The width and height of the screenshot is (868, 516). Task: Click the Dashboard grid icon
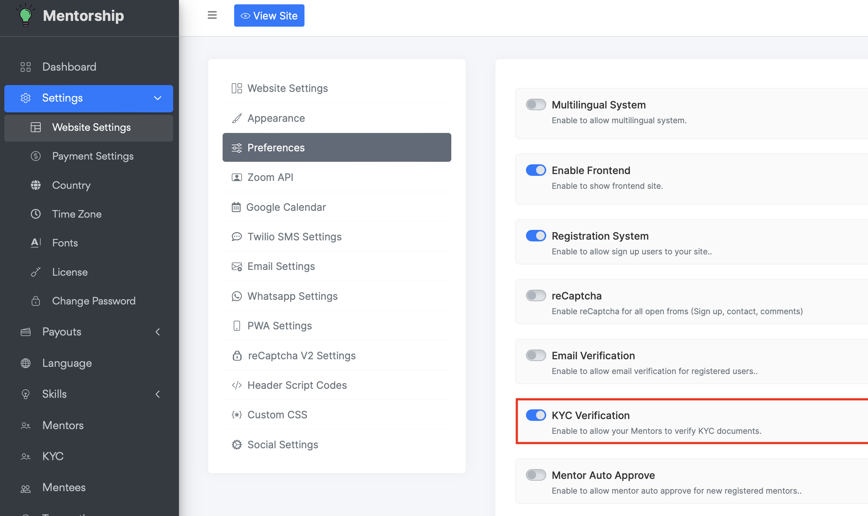26,67
